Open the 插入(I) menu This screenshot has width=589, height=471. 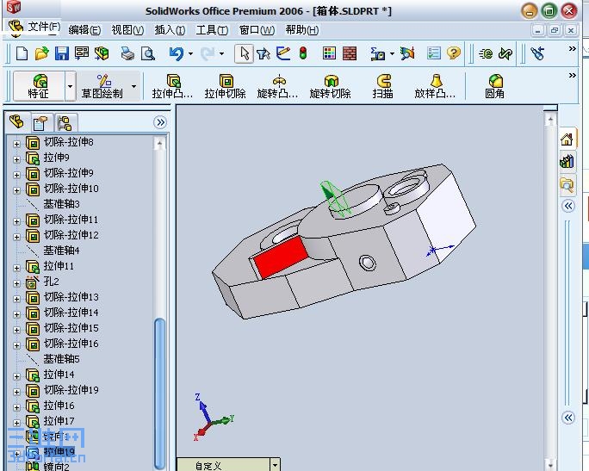[170, 29]
